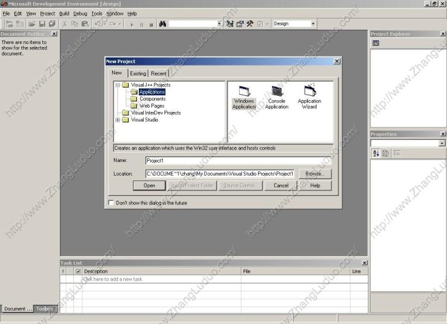
Task: Open the Design view mode dropdown
Action: click(x=313, y=24)
